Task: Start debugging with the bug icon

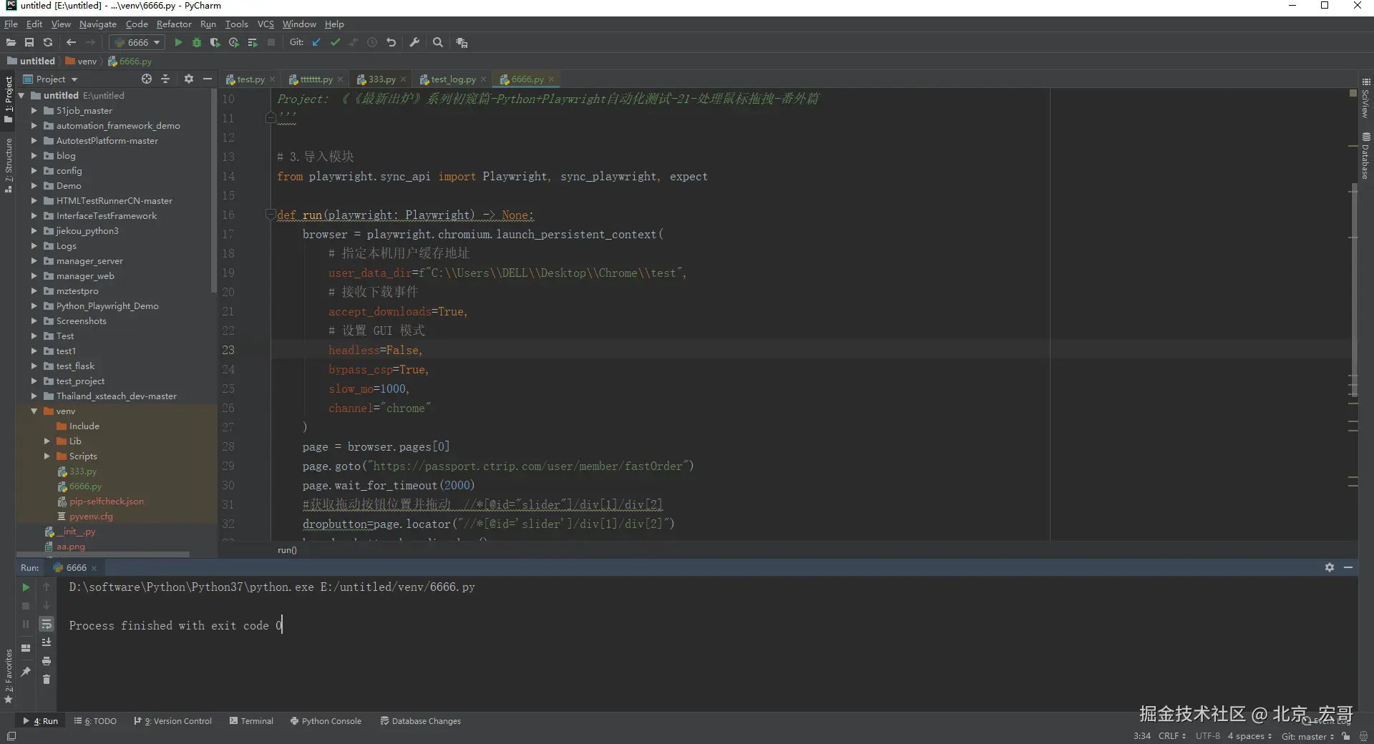Action: click(x=197, y=43)
